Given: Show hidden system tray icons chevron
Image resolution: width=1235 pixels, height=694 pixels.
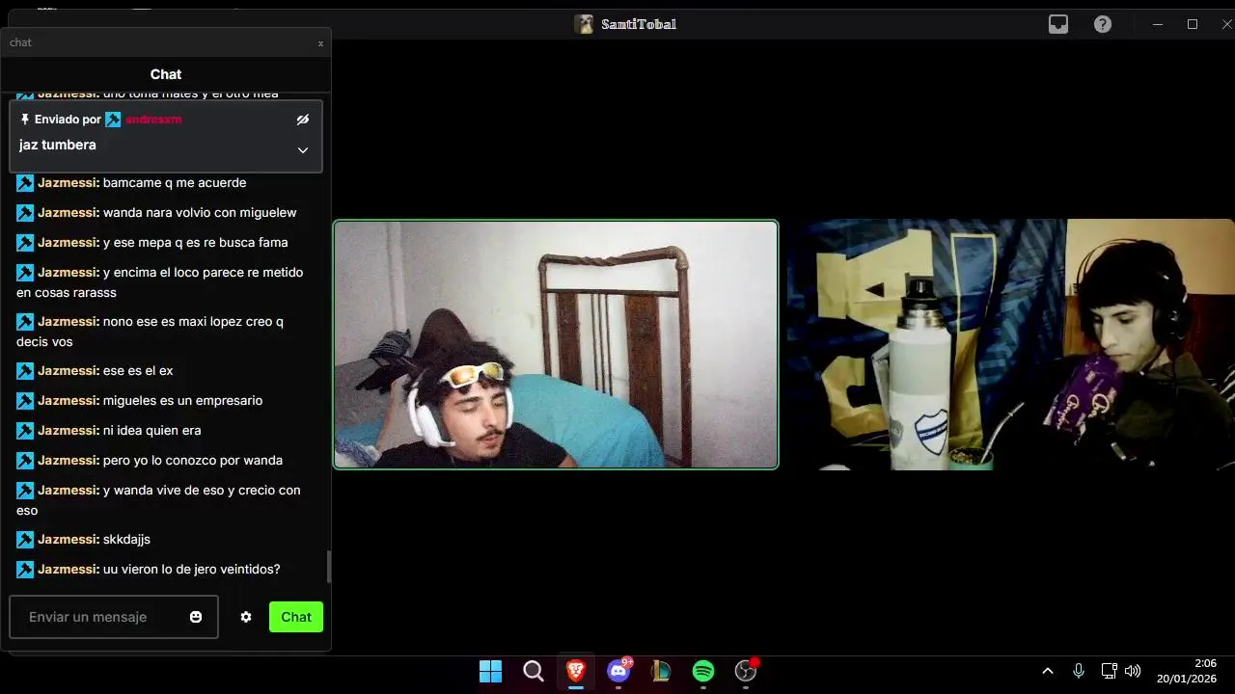Looking at the screenshot, I should pos(1048,671).
